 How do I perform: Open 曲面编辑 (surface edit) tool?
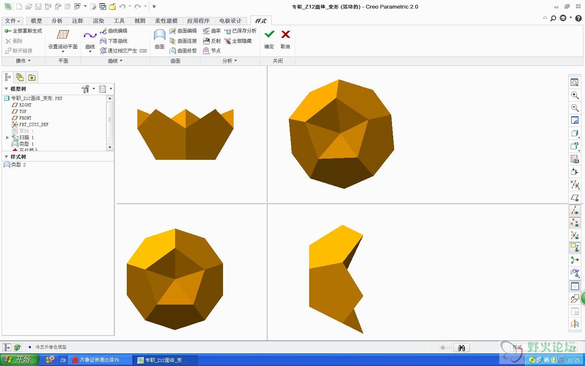click(183, 31)
